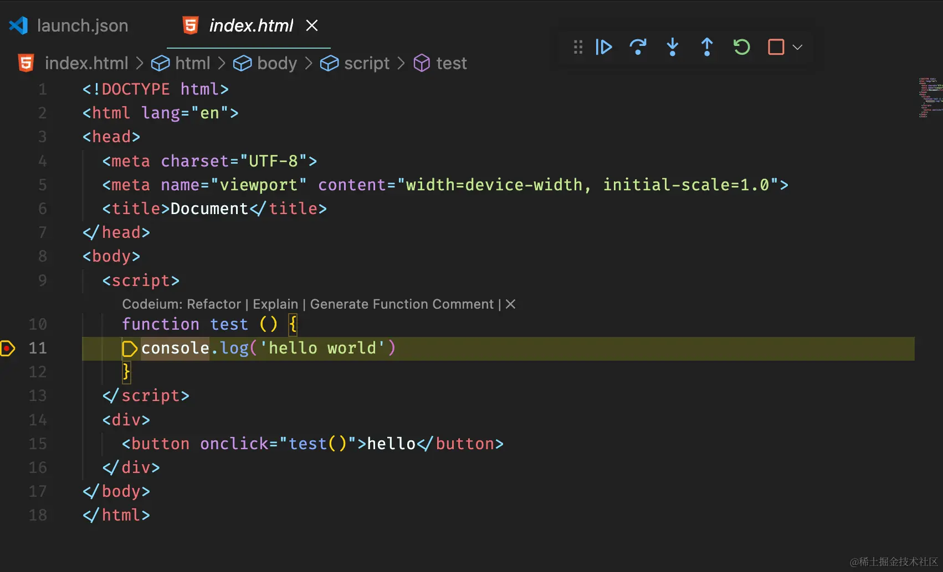This screenshot has width=943, height=572.
Task: Click the closing '</html>' tag on line 18
Action: 116,515
